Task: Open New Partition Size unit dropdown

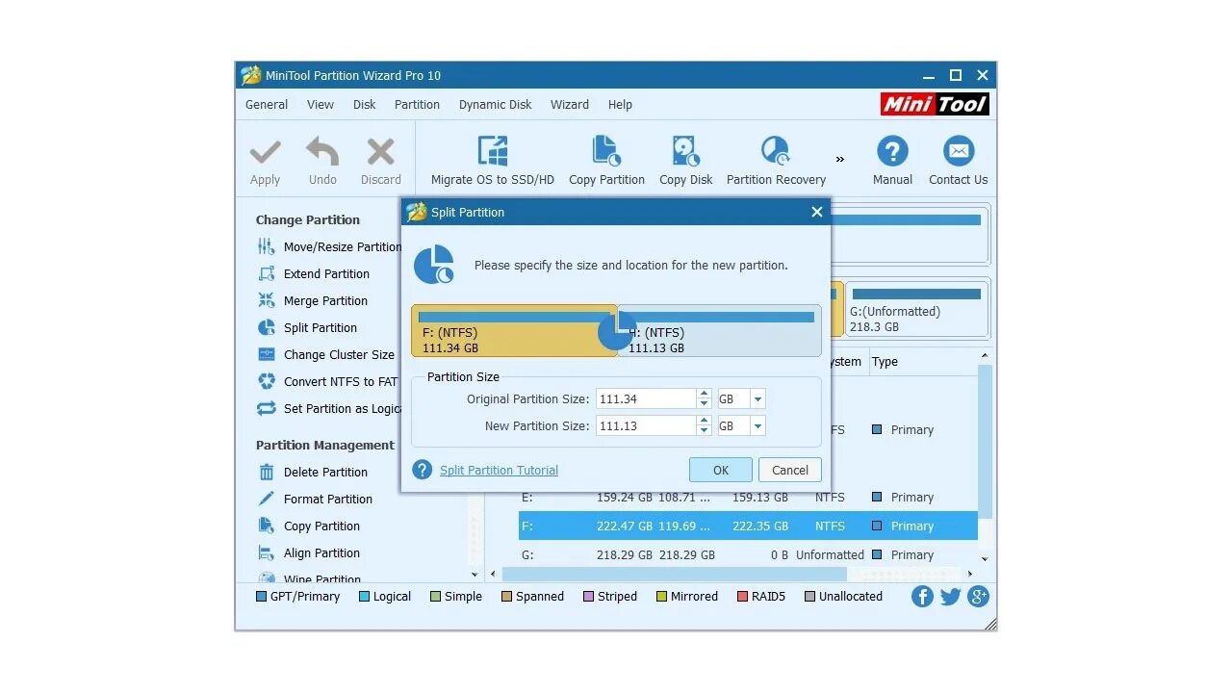Action: [758, 426]
